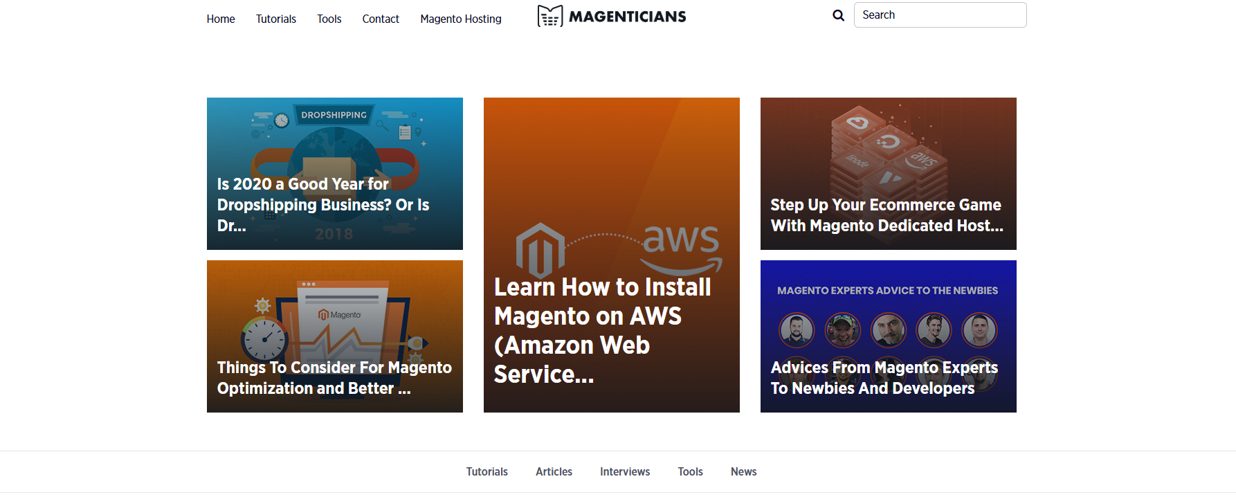Click 'Advices From Magento Experts' headline text
Viewport: 1236px width, 497px height.
tap(884, 378)
